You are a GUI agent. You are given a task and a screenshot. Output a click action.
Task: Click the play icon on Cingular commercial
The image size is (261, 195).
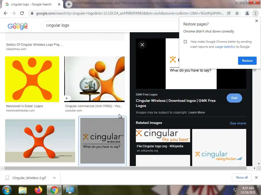coord(67,98)
